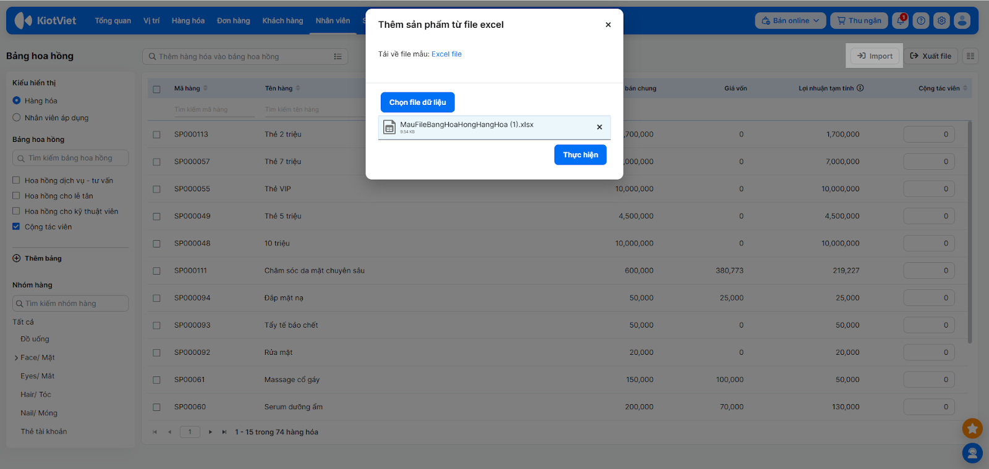989x469 pixels.
Task: Open the settings gear icon
Action: click(x=941, y=21)
